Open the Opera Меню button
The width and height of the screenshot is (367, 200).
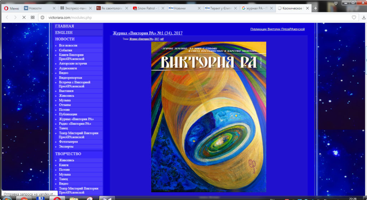click(11, 8)
